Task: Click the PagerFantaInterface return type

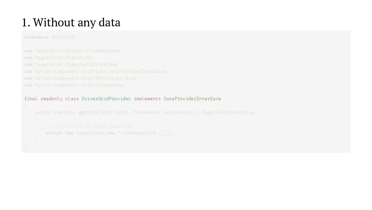Action: click(x=228, y=113)
